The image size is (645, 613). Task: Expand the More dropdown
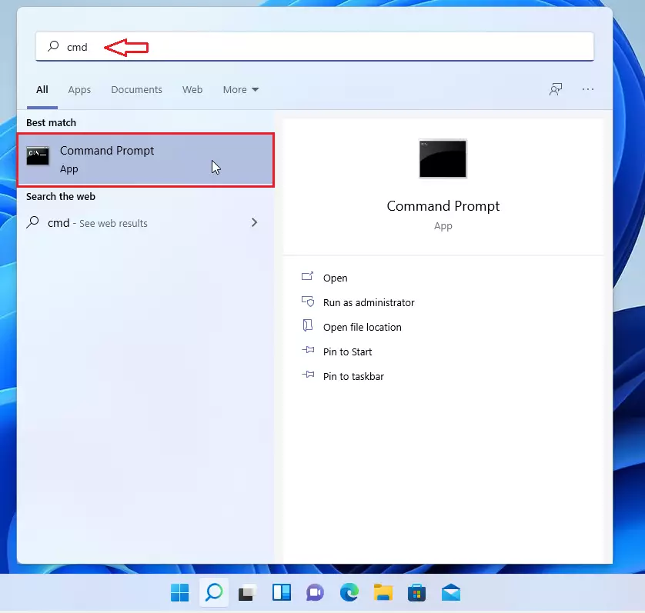coord(241,90)
